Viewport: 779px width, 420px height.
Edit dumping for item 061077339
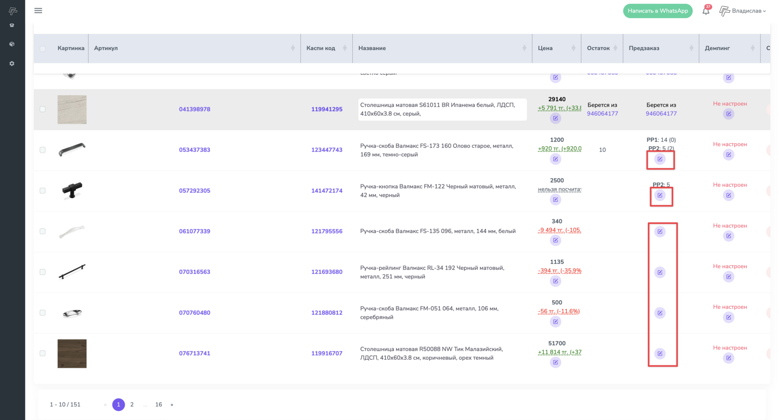click(x=728, y=236)
